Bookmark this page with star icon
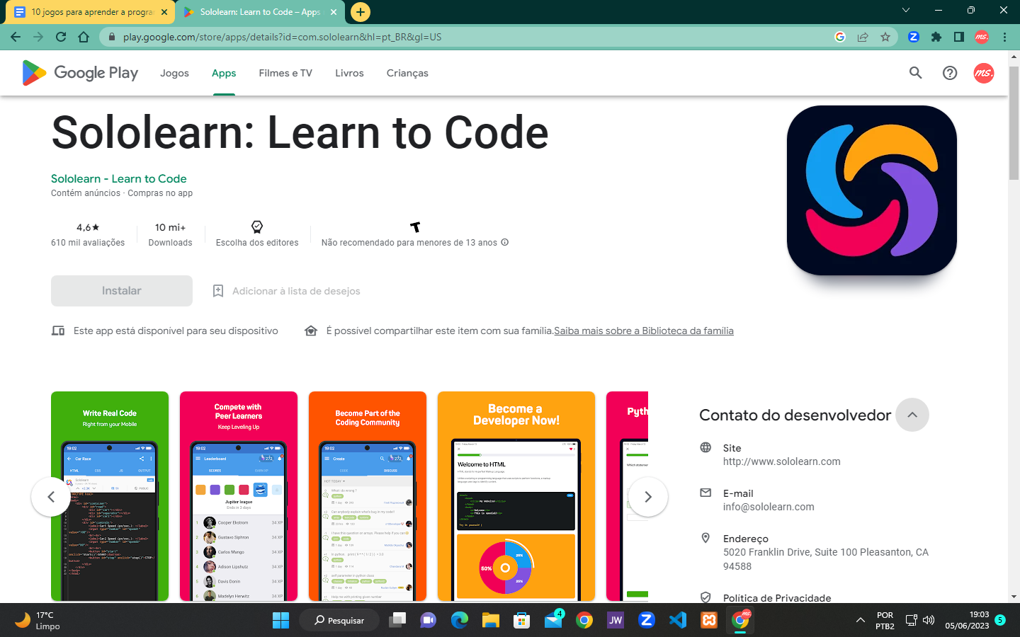This screenshot has height=637, width=1020. coord(885,37)
